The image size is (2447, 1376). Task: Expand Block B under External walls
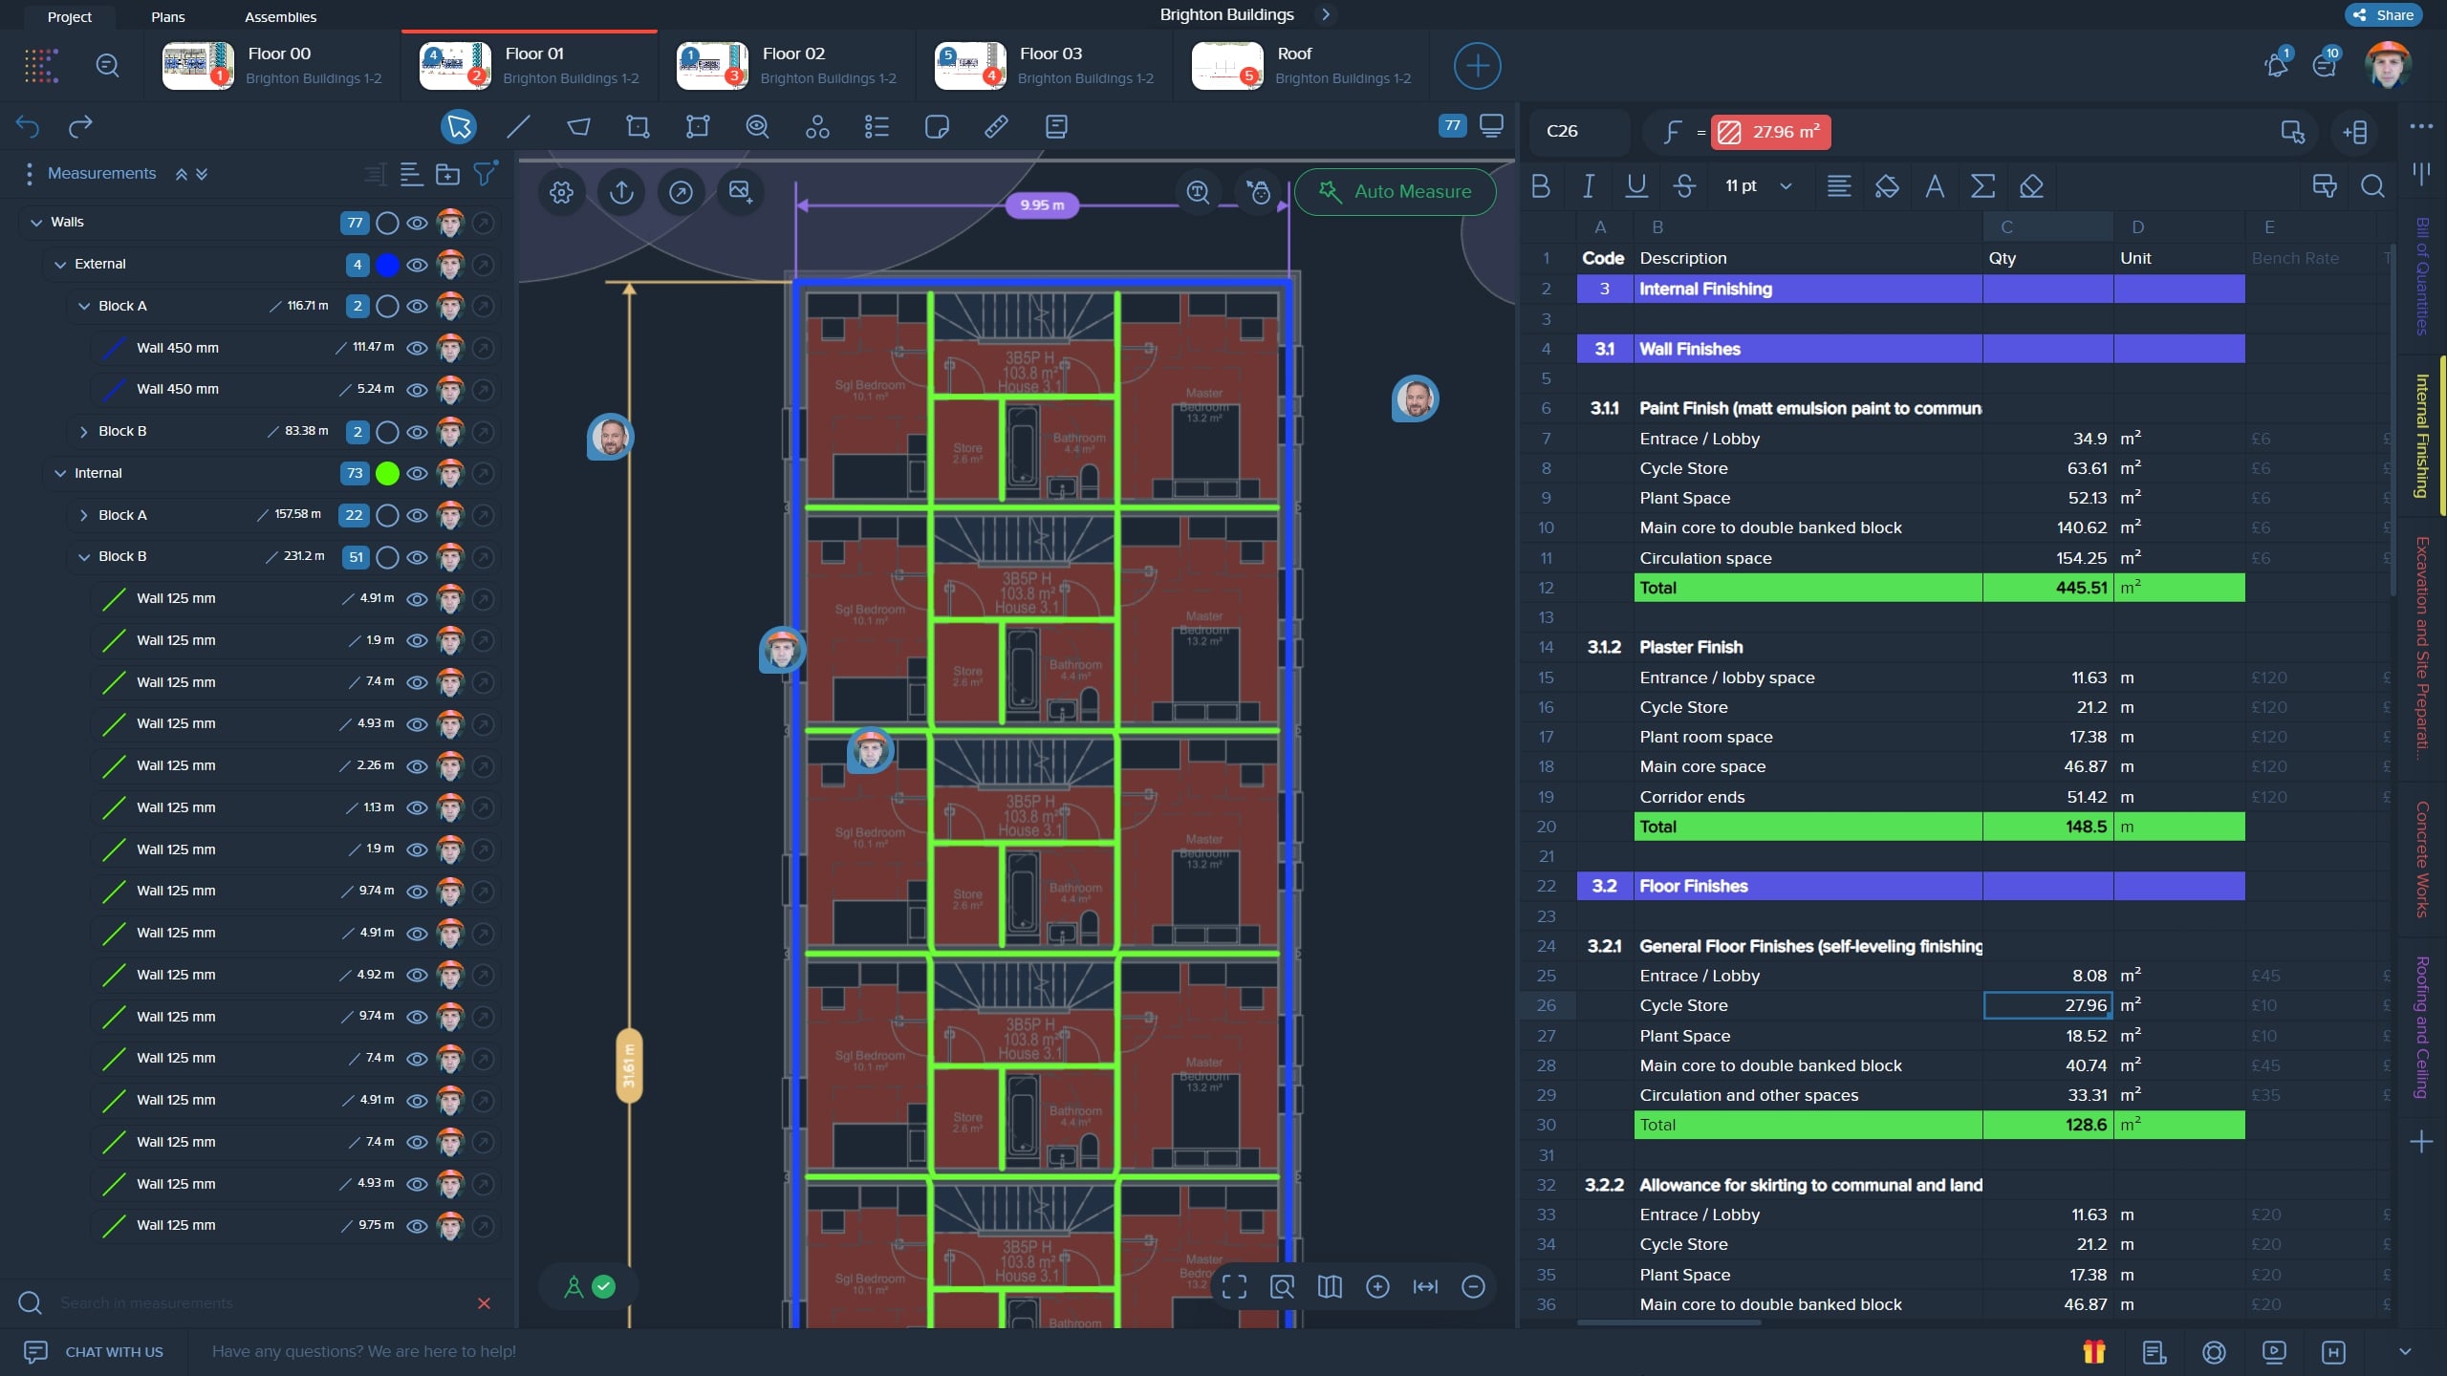pos(82,431)
